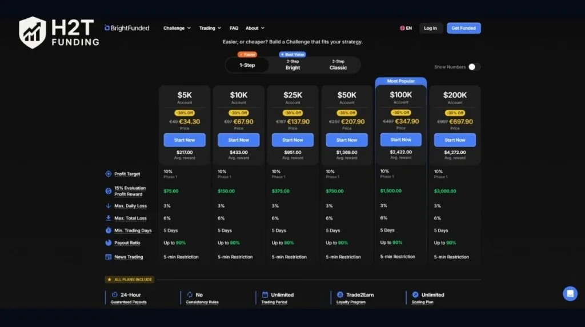Start Now on the $25K account
The image size is (585, 327).
click(292, 140)
